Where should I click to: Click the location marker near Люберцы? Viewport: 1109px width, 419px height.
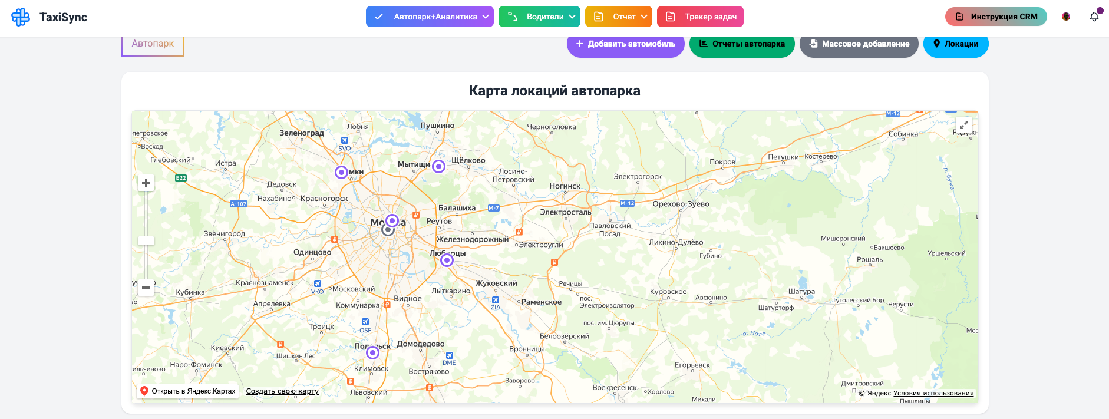pos(447,260)
